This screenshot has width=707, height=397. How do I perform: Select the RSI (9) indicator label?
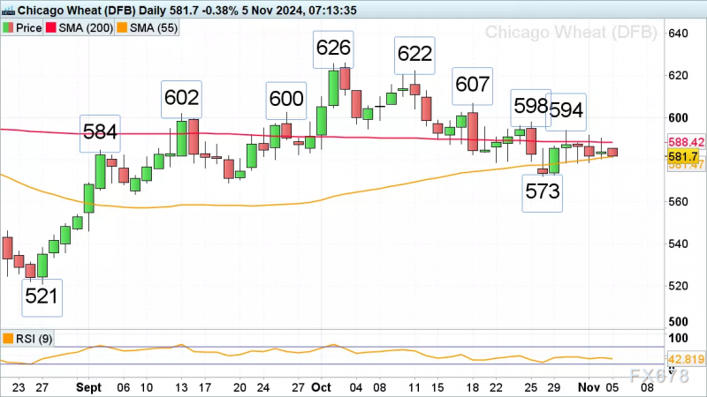34,339
